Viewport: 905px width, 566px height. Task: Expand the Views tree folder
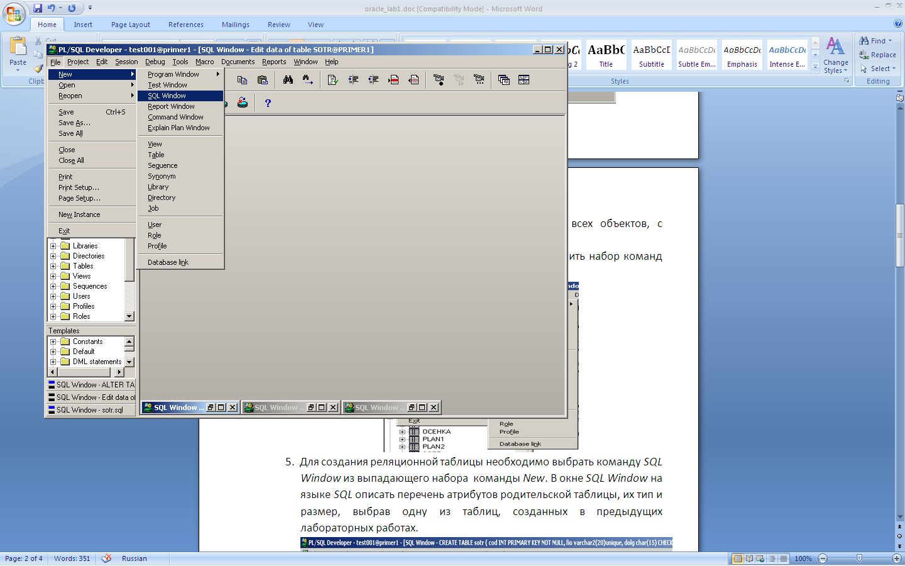tap(53, 276)
